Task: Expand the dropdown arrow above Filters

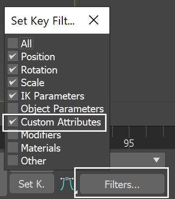Action: click(x=156, y=160)
